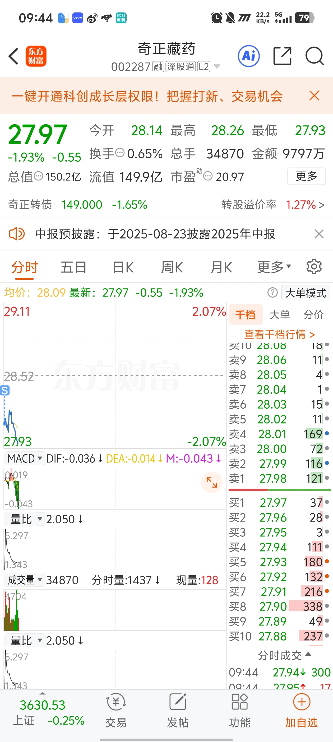
Task: Tap the blue S marker on chart
Action: 5,391
